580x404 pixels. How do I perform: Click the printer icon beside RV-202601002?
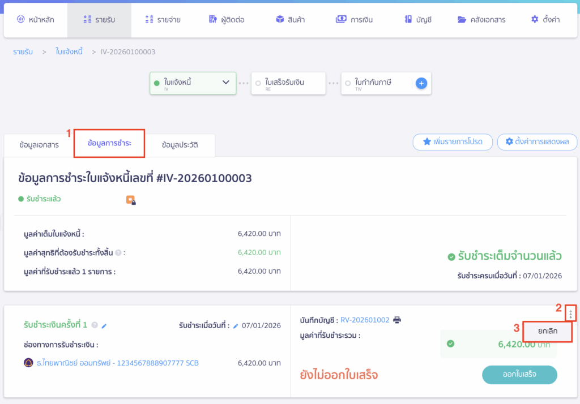(397, 320)
